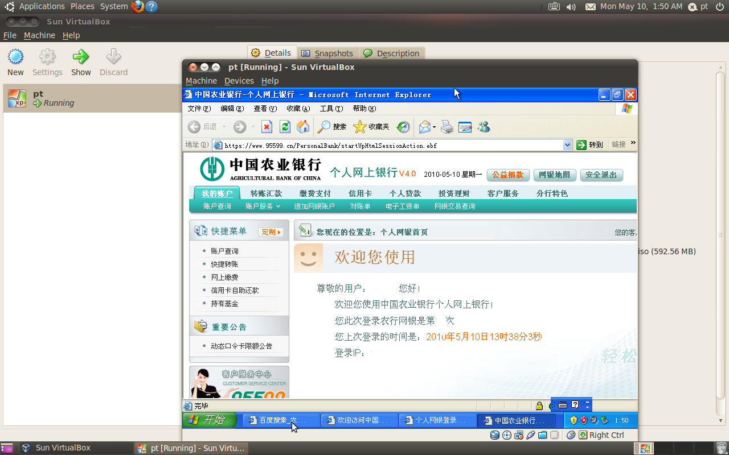The width and height of the screenshot is (729, 455).
Task: Click the IE Edit page icon
Action: pos(465,127)
